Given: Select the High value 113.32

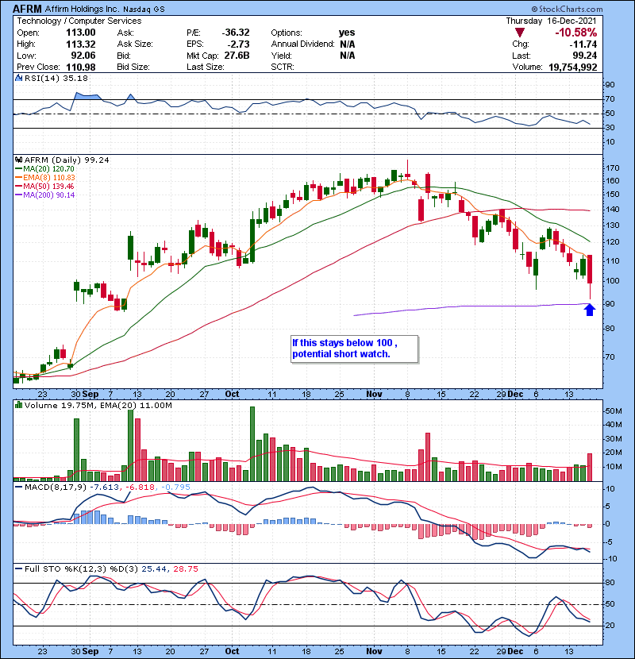Looking at the screenshot, I should 81,44.
